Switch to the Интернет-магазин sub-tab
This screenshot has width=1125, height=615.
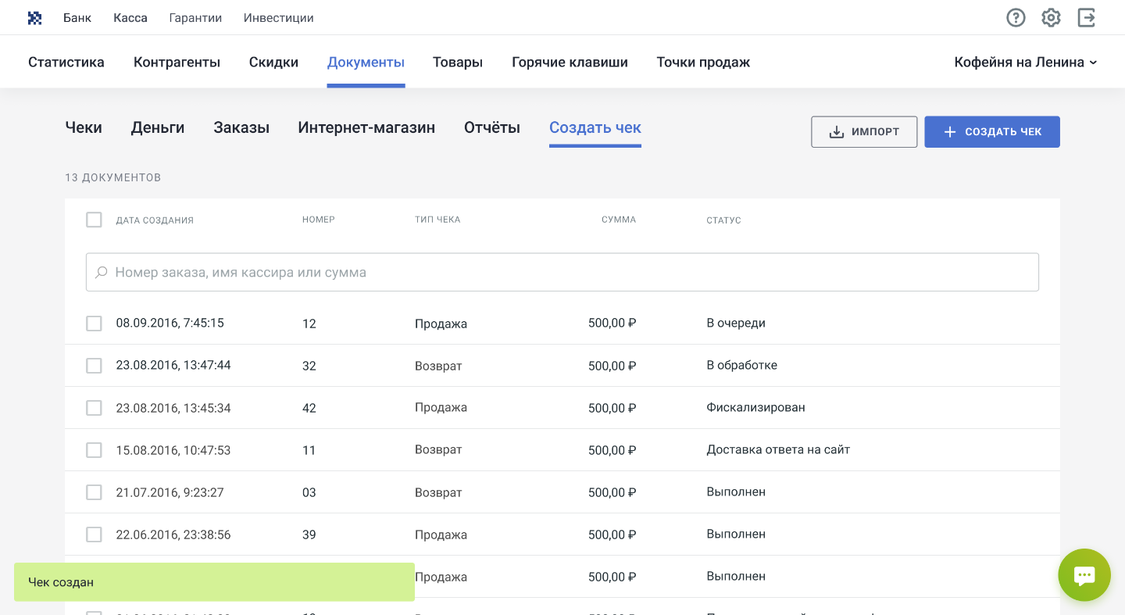click(x=366, y=127)
